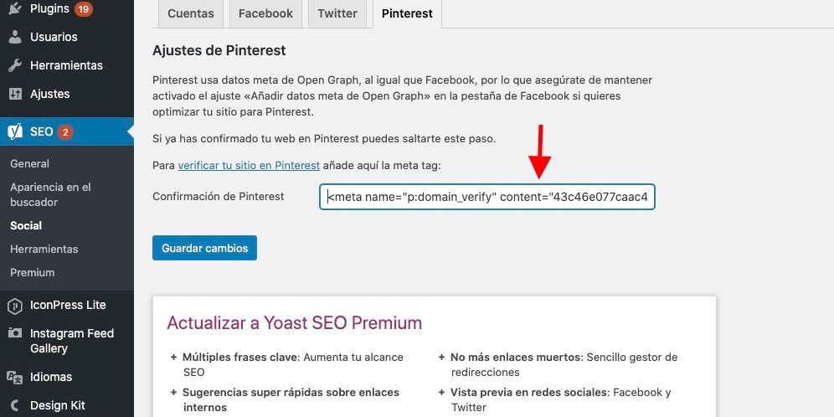Open Apariencia en el buscador submenu
The width and height of the screenshot is (834, 417).
[50, 194]
